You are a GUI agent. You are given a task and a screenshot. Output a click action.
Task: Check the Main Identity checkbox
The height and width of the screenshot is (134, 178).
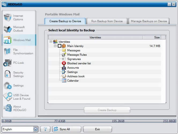pos(60,46)
